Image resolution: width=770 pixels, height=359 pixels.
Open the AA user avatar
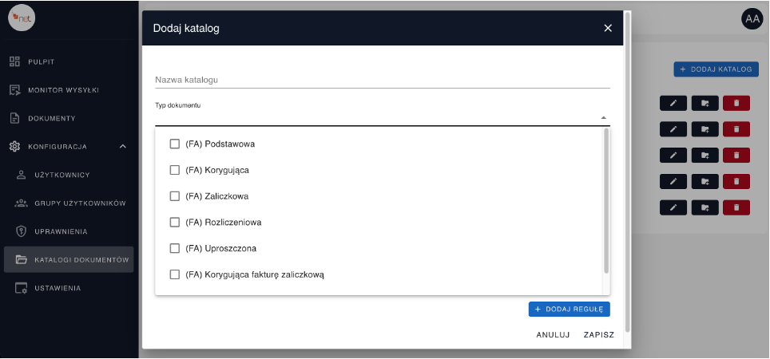tap(752, 19)
